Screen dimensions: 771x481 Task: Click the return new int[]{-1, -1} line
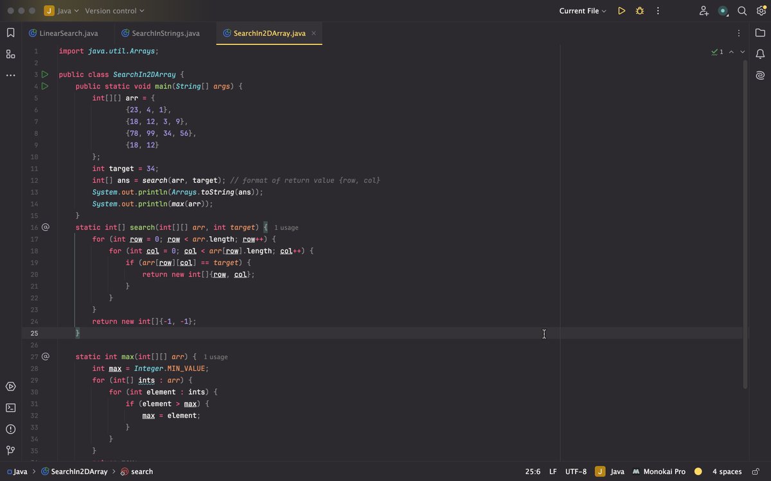point(144,321)
